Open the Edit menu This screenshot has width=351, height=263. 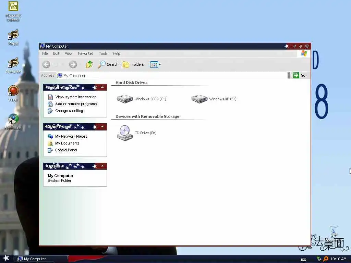click(56, 53)
